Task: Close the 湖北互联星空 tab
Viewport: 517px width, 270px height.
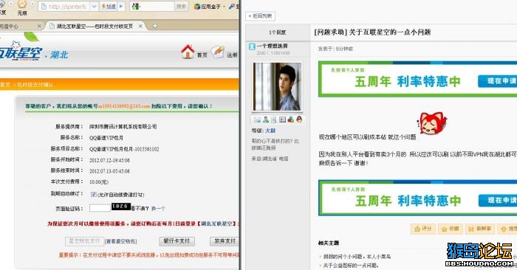Action: tap(140, 26)
